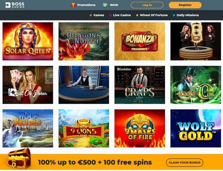Open the Wolf Gold game thumbnail
Viewport: 223px width, 171px height.
(196, 128)
